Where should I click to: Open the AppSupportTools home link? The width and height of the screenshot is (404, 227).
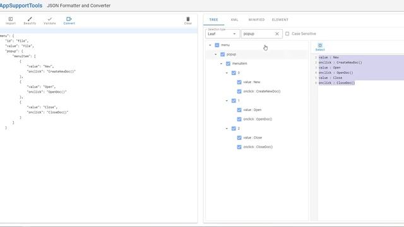[x=21, y=6]
